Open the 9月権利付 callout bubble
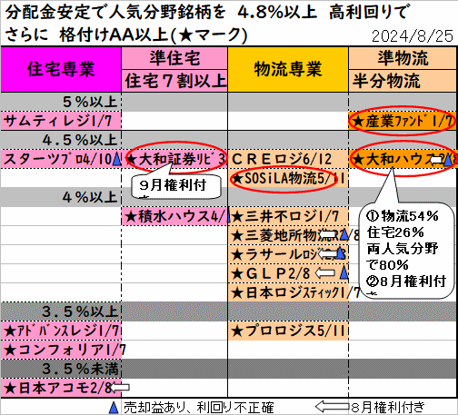Viewport: 458px width, 415px height. [x=176, y=186]
